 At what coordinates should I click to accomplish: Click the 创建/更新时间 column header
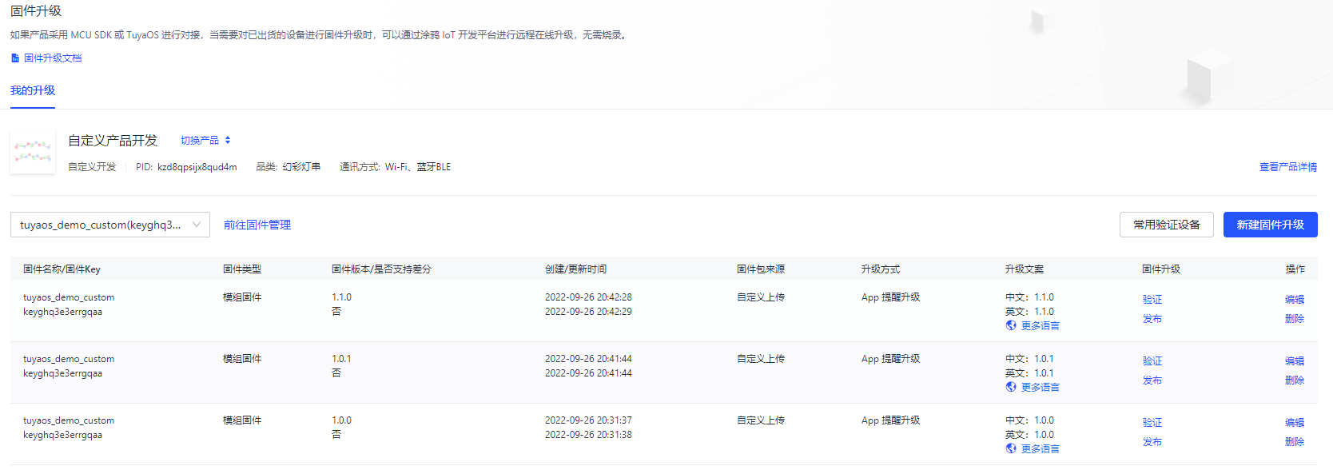pos(575,269)
